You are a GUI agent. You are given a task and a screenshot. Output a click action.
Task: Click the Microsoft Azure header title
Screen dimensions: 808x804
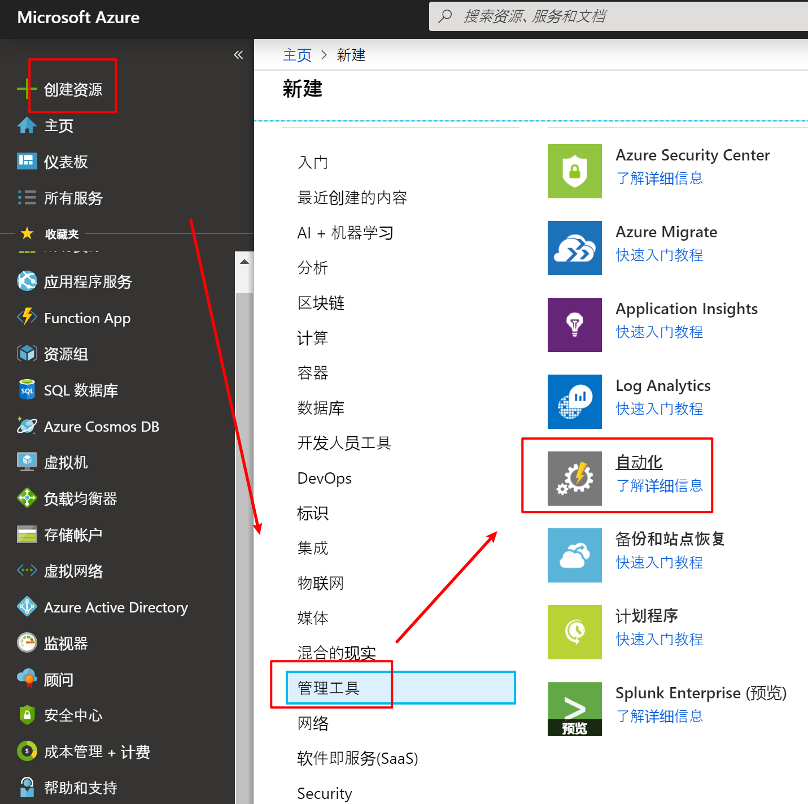pos(78,18)
